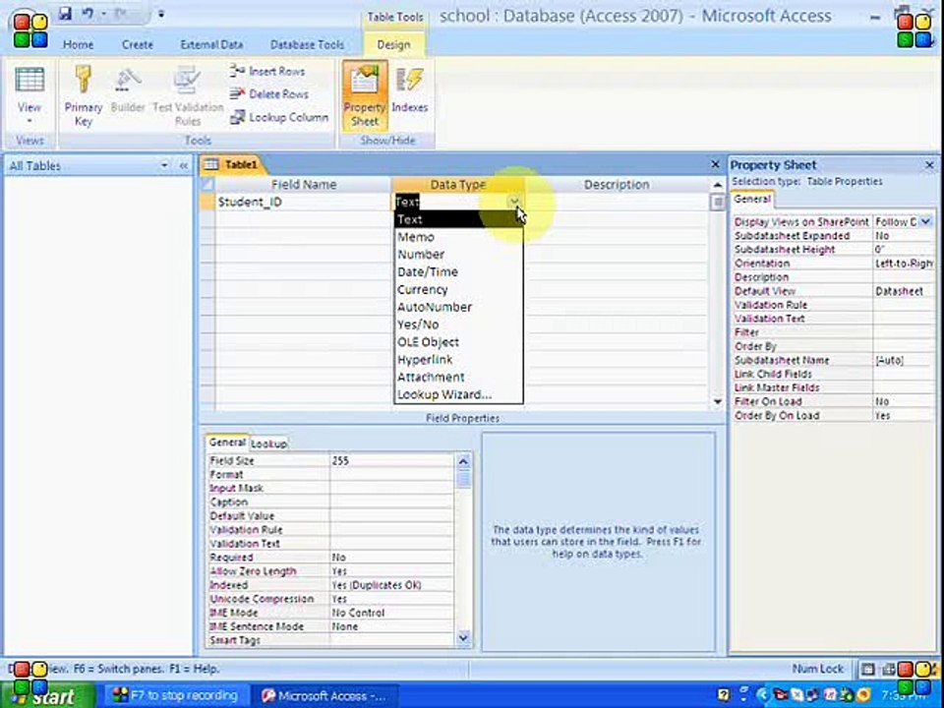This screenshot has height=708, width=944.
Task: Click the Save icon in quick access toolbar
Action: pyautogui.click(x=66, y=13)
